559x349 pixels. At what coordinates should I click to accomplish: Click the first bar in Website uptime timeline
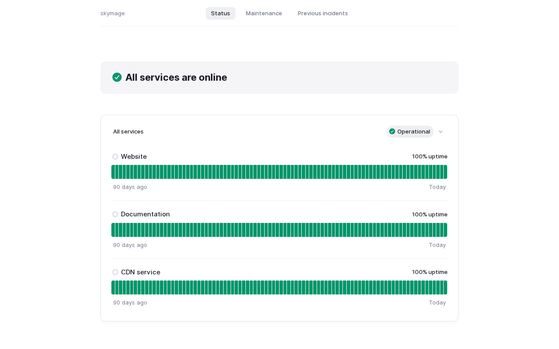[113, 172]
